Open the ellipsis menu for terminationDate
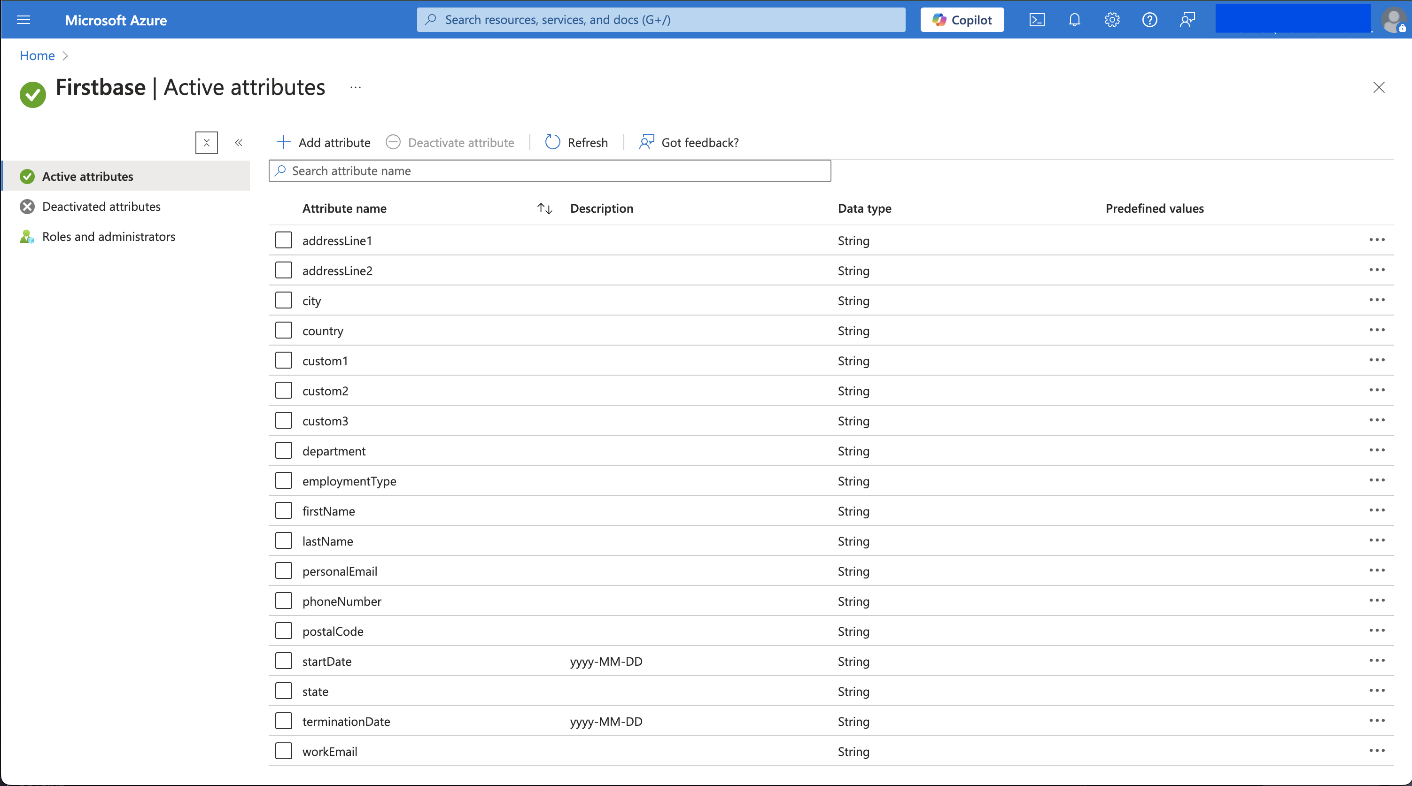Screen dimensions: 1412x786 1377,721
